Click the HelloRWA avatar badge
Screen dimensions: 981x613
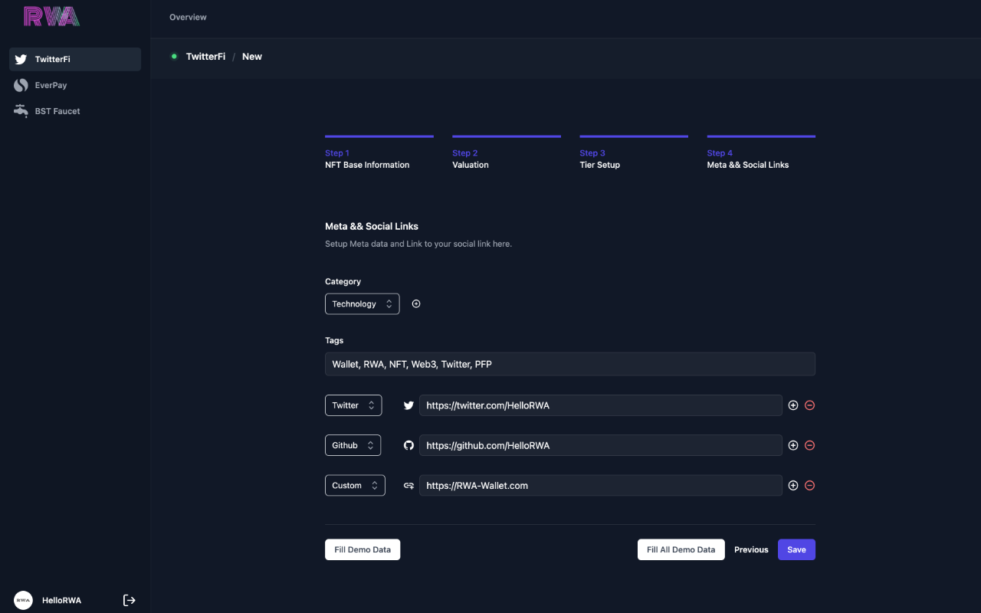point(22,600)
